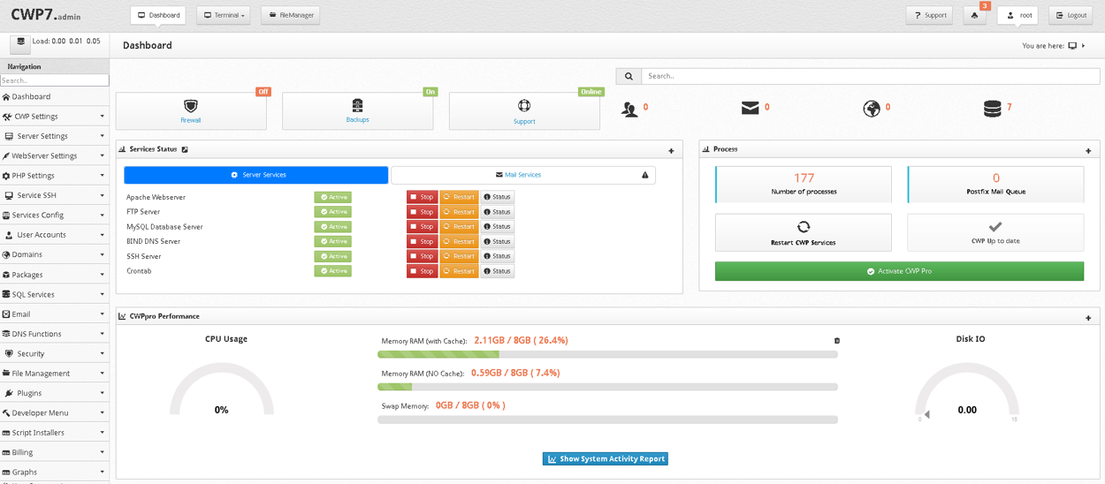
Task: Expand SQL Services sidebar menu
Action: 54,294
